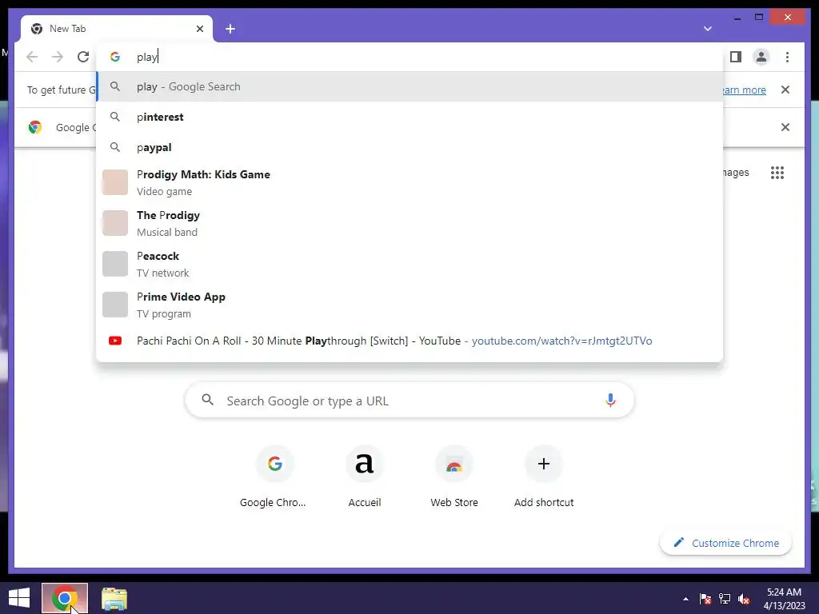
Task: Open the profile avatar menu
Action: coord(761,57)
